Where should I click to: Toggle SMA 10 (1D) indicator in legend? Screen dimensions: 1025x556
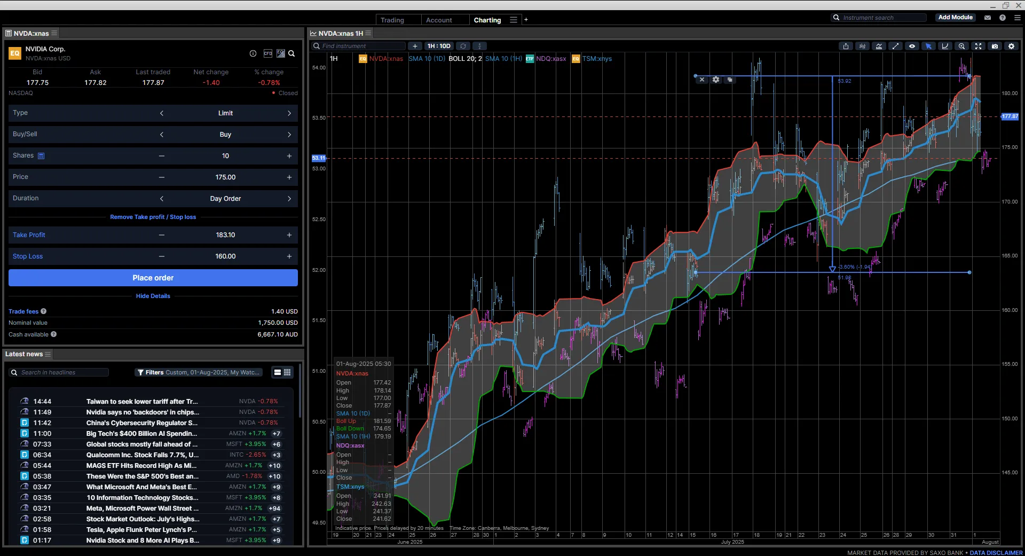427,59
